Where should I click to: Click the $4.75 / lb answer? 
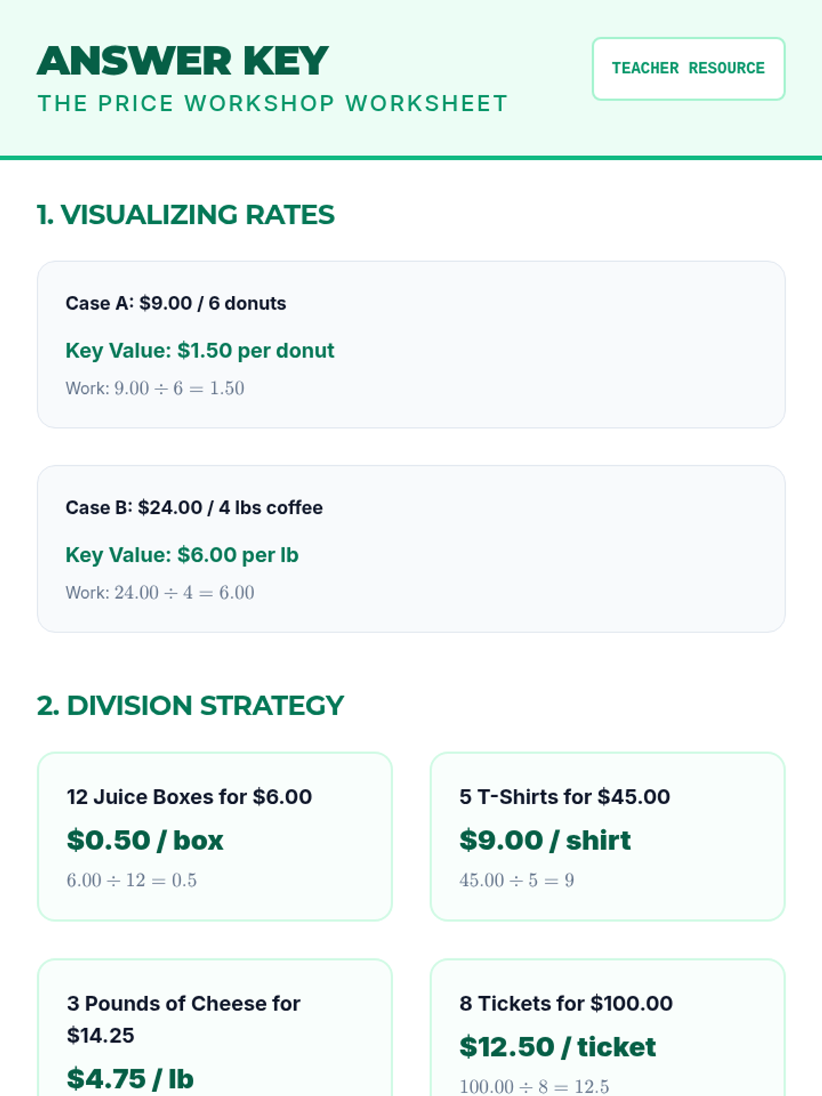point(130,1080)
